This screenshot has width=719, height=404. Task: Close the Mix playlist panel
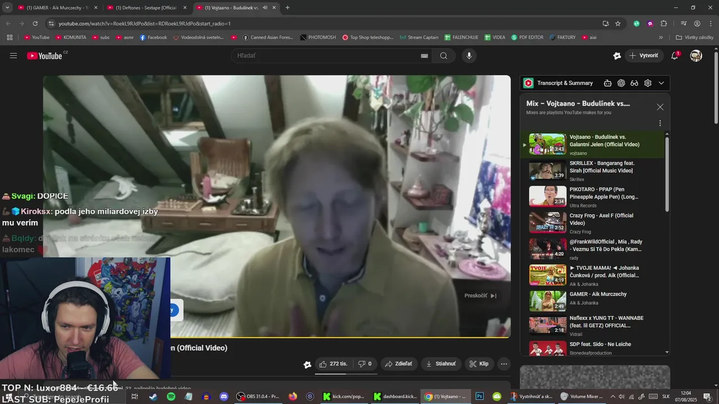coord(660,107)
